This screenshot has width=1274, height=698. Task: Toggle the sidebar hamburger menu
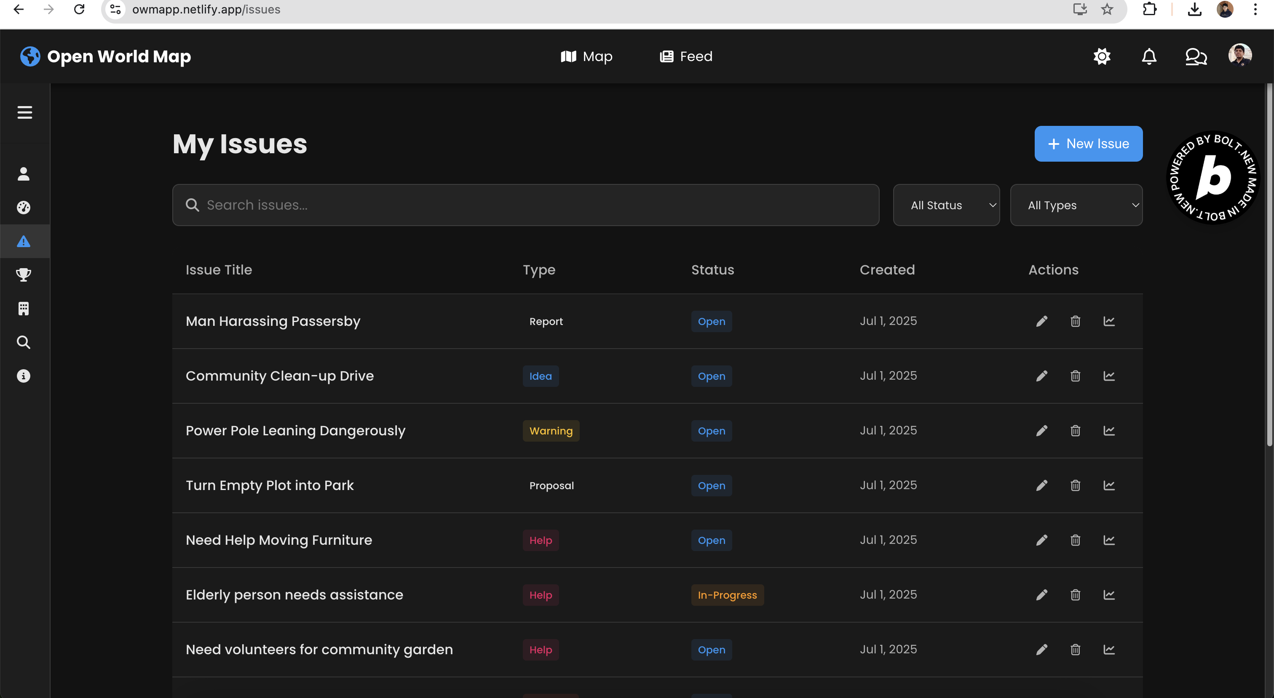pyautogui.click(x=25, y=112)
